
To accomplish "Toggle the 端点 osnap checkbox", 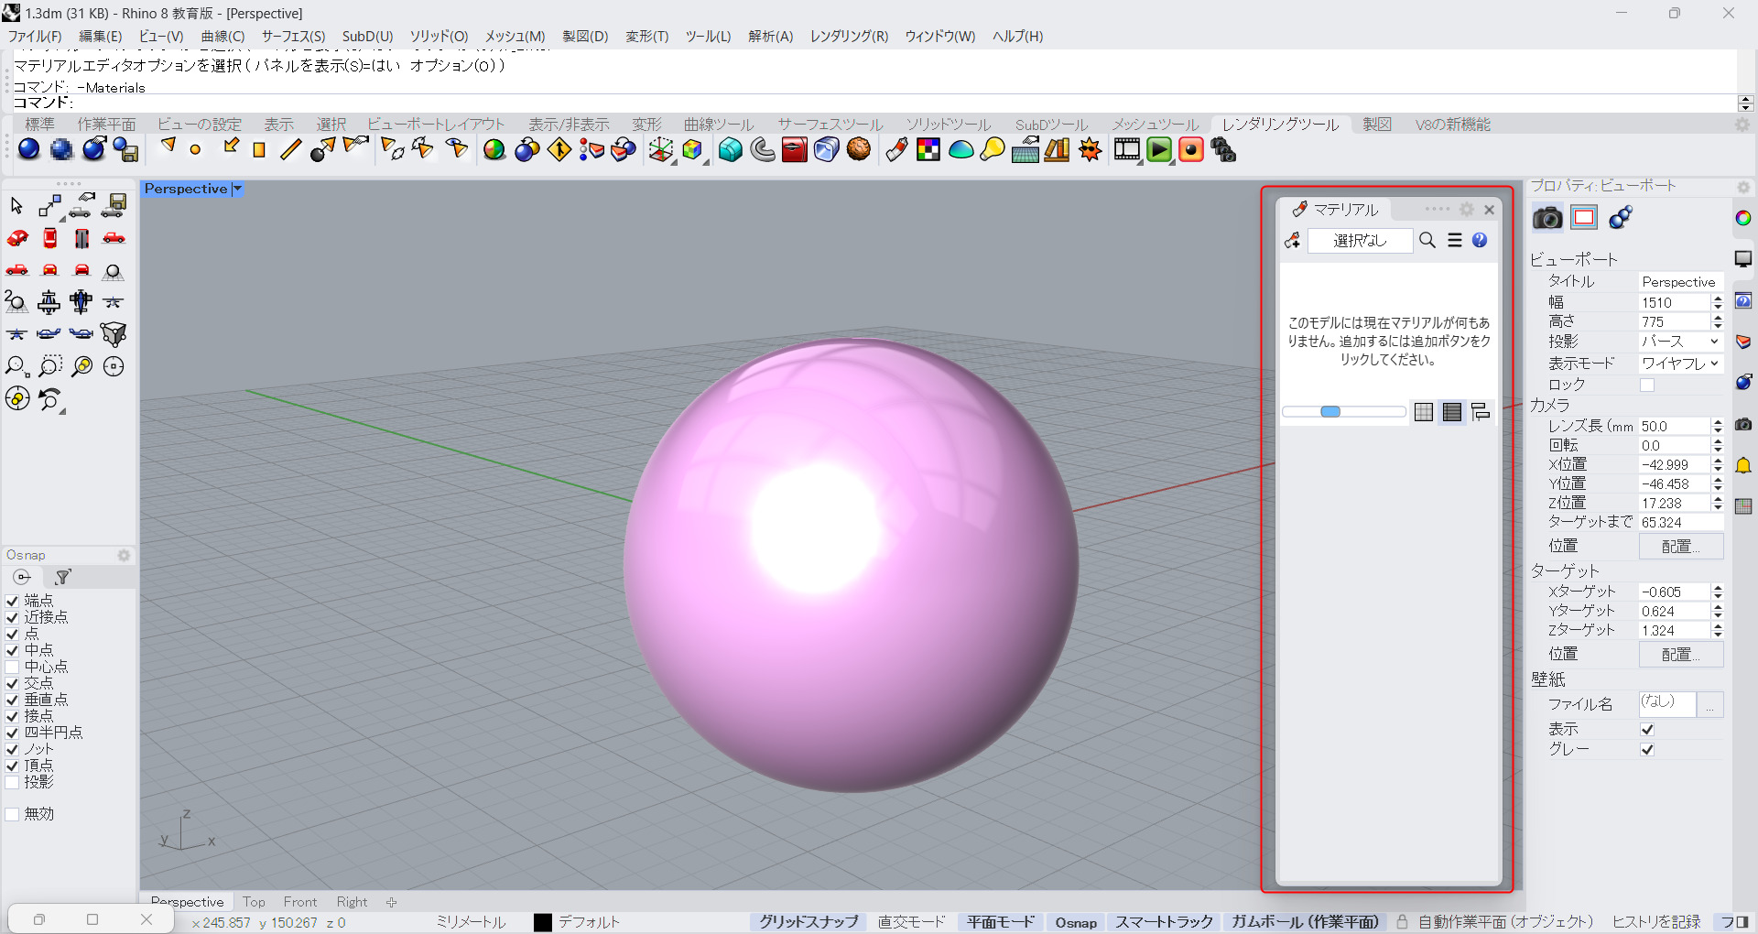I will pos(12,601).
